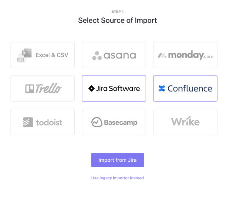This screenshot has height=212, width=239.
Task: Click the Wrike wordmark logo
Action: (185, 122)
